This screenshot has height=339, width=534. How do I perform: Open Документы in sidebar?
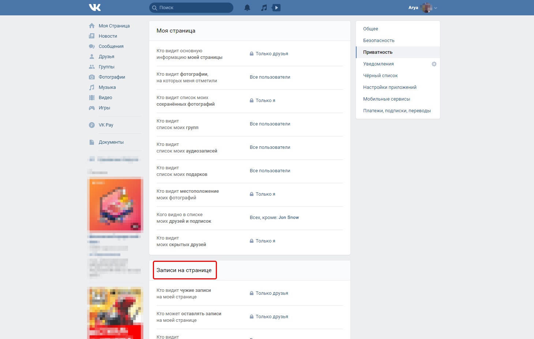[111, 142]
